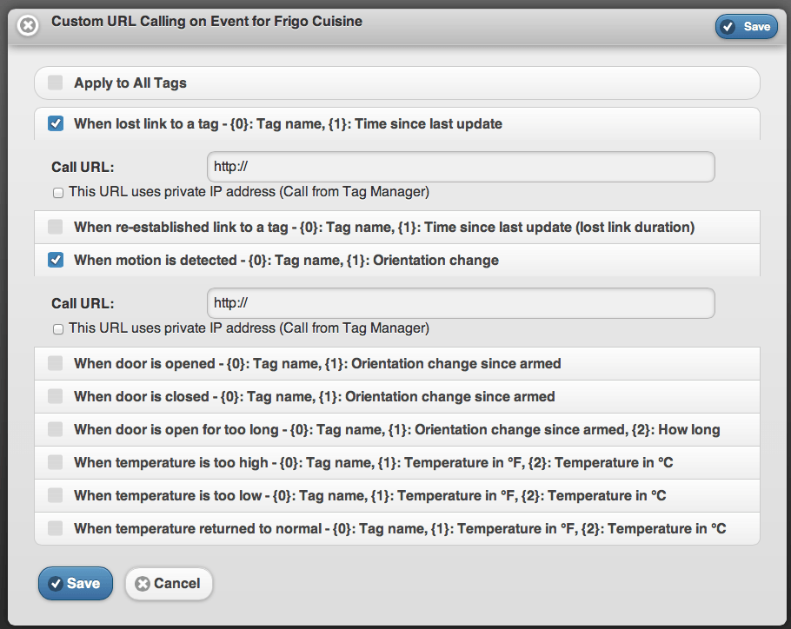This screenshot has width=791, height=629.
Task: Click the Call URL field under motion detected
Action: click(x=461, y=303)
